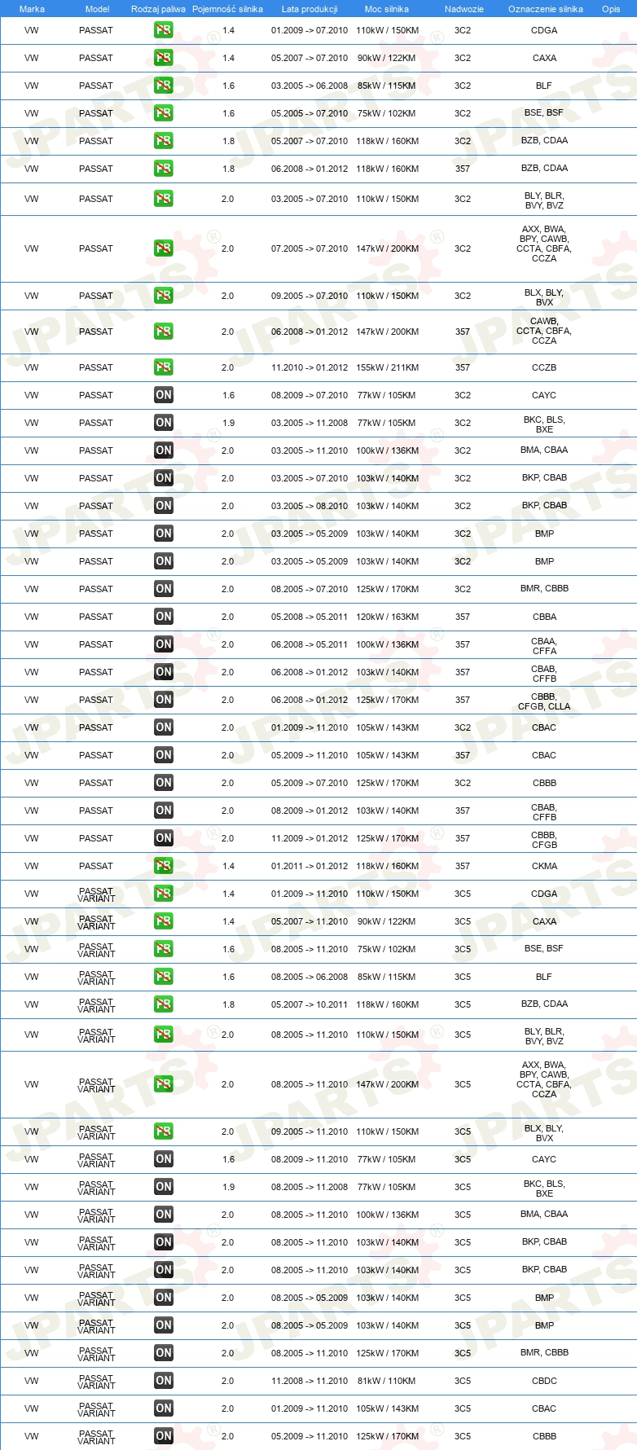The width and height of the screenshot is (637, 1450).
Task: Select the 11.2008 -> 11.2010 date cell
Action: [x=310, y=1381]
